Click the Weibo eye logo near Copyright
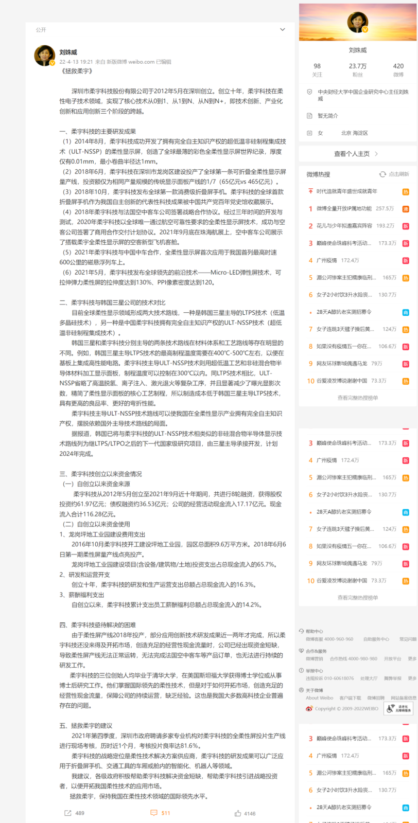This screenshot has height=823, width=418. pos(309,709)
